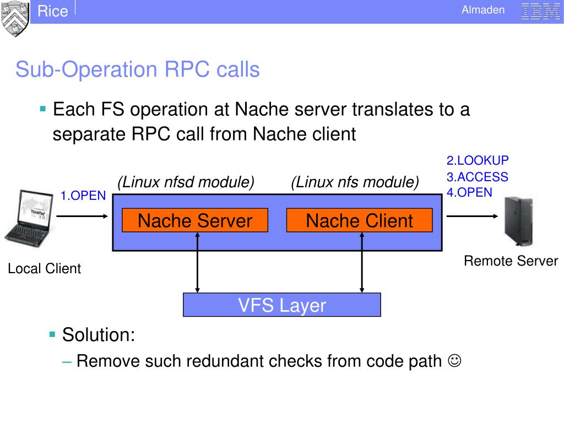Click the 'Remote Server' caption
Screen dimensions: 564x423
[511, 261]
